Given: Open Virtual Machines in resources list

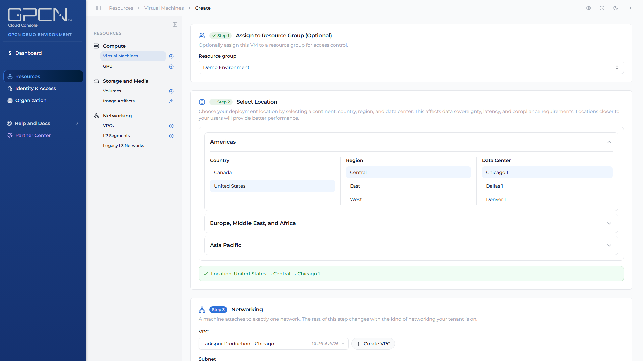Looking at the screenshot, I should pos(133,56).
